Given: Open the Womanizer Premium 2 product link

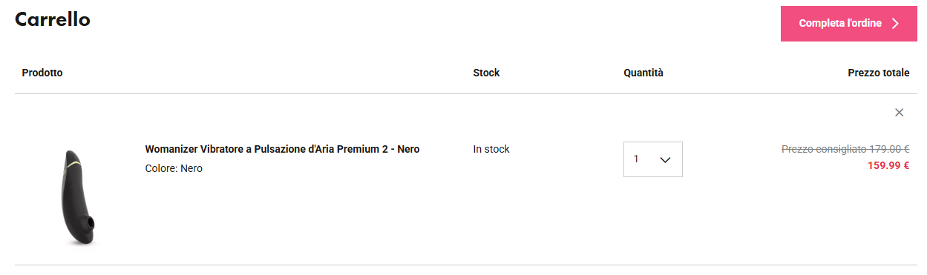Looking at the screenshot, I should click(282, 150).
